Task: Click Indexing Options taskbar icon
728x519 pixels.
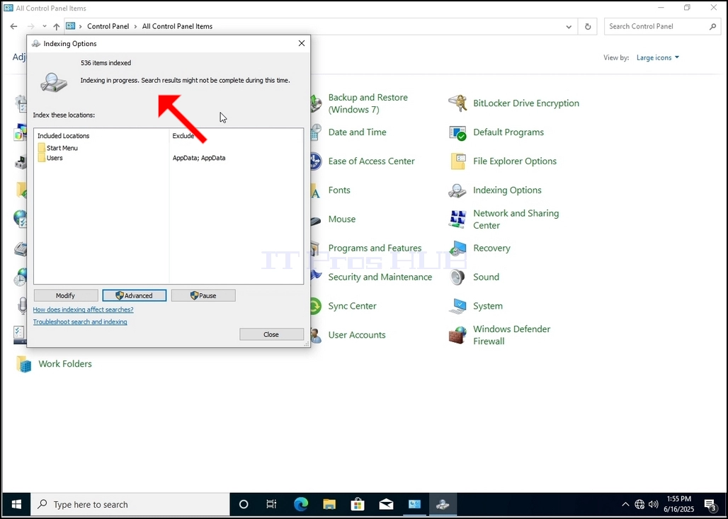Action: tap(443, 504)
